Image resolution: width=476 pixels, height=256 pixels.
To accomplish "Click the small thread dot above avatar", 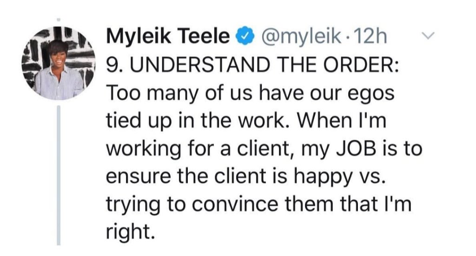I will pos(59,20).
